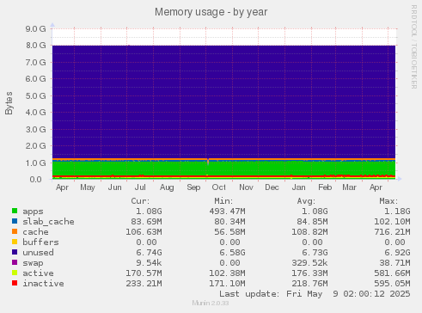Click the green apps band in the graph
Image resolution: width=422 pixels, height=313 pixels.
click(x=223, y=169)
